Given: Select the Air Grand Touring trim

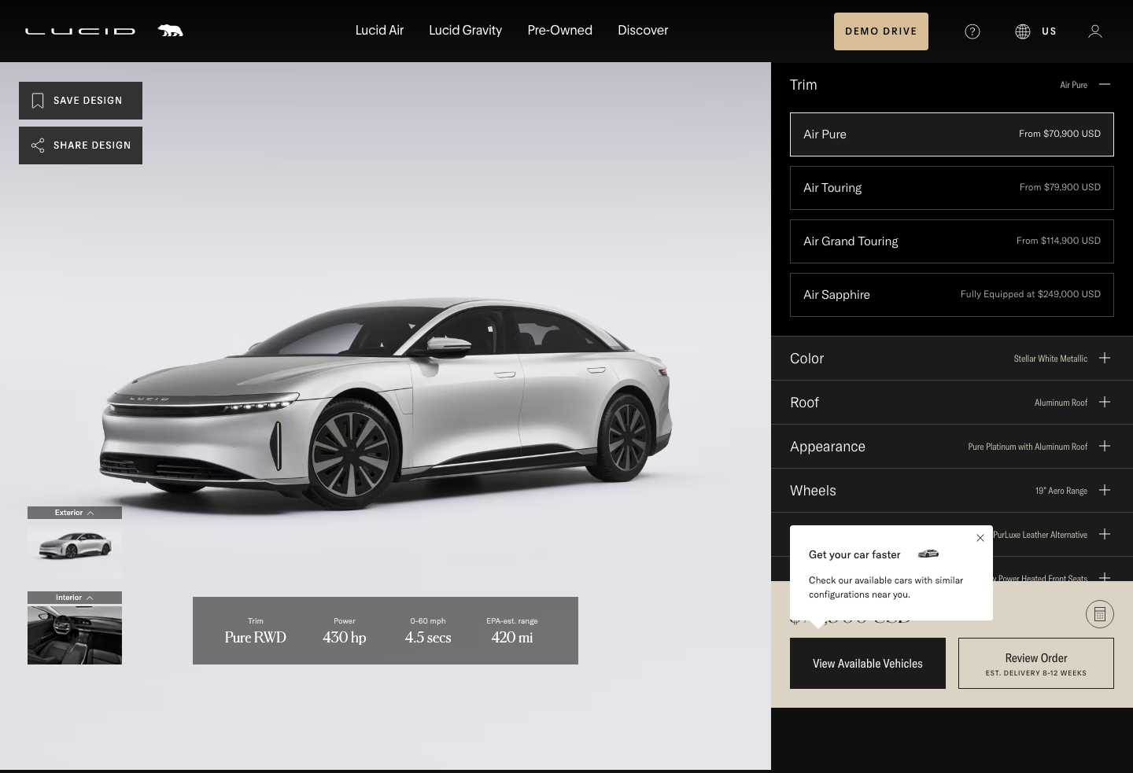Looking at the screenshot, I should pyautogui.click(x=952, y=241).
